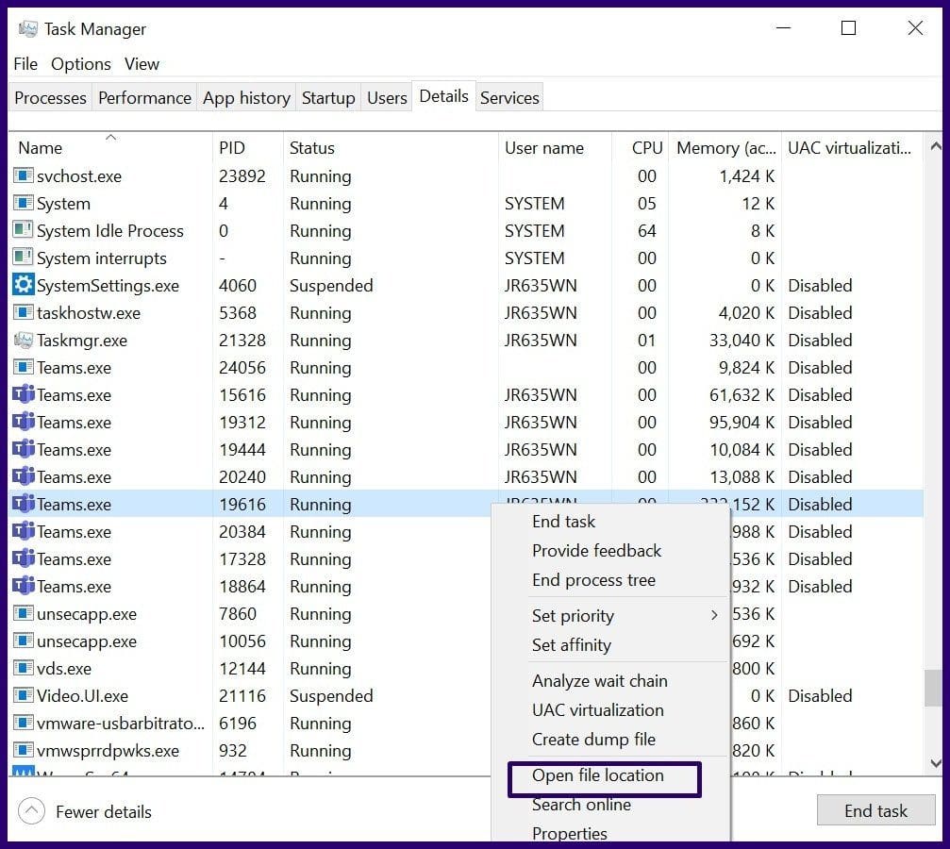950x849 pixels.
Task: Choose Search online in context menu
Action: [x=581, y=804]
